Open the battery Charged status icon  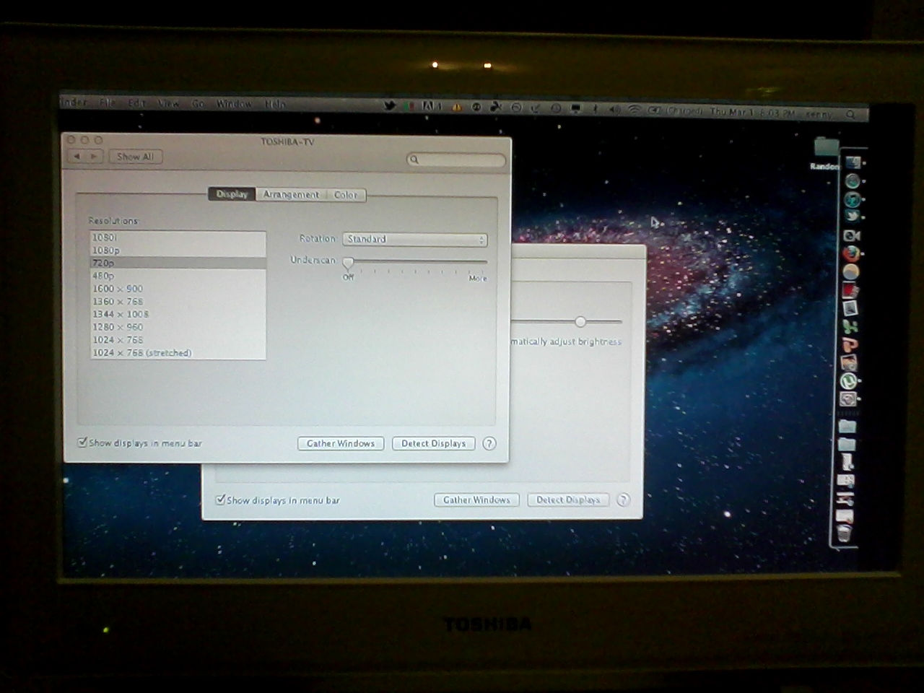676,110
